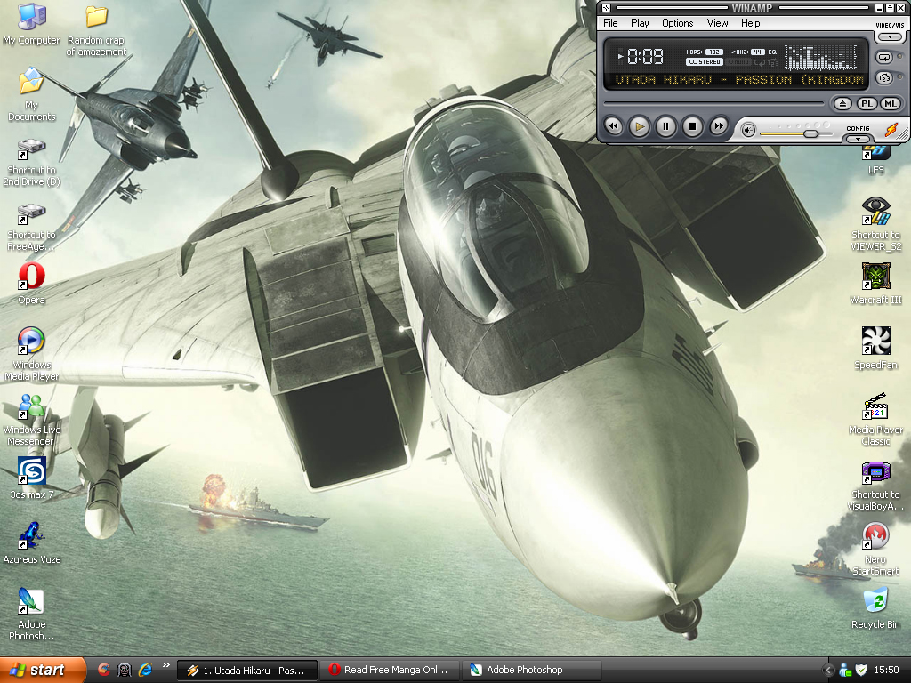Viewport: 911px width, 683px height.
Task: Click the Winamp spectrum visualizer
Action: point(820,57)
